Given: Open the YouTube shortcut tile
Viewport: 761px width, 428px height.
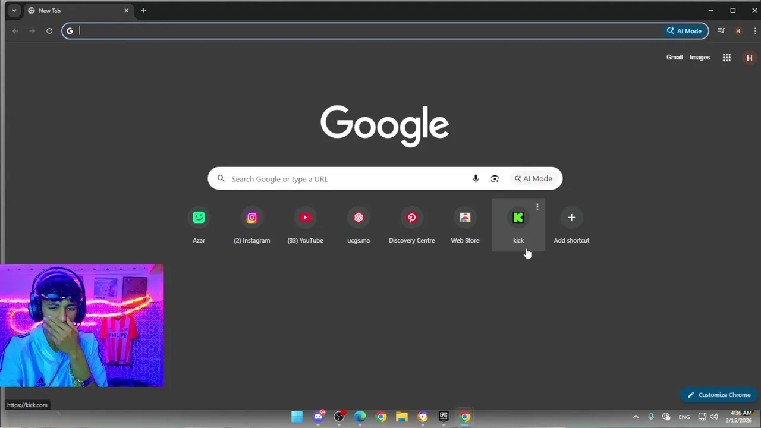Looking at the screenshot, I should click(305, 225).
